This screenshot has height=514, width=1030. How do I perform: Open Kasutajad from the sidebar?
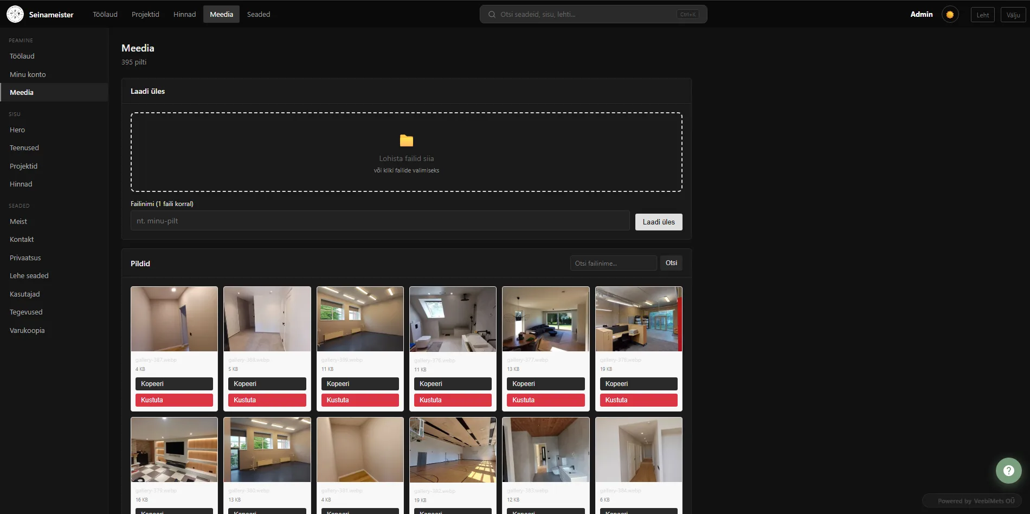25,294
